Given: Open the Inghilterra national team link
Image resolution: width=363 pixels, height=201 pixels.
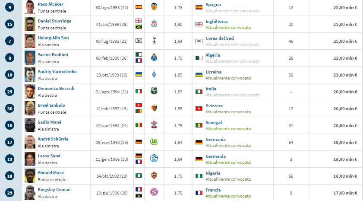Looking at the screenshot, I should click(x=216, y=21).
